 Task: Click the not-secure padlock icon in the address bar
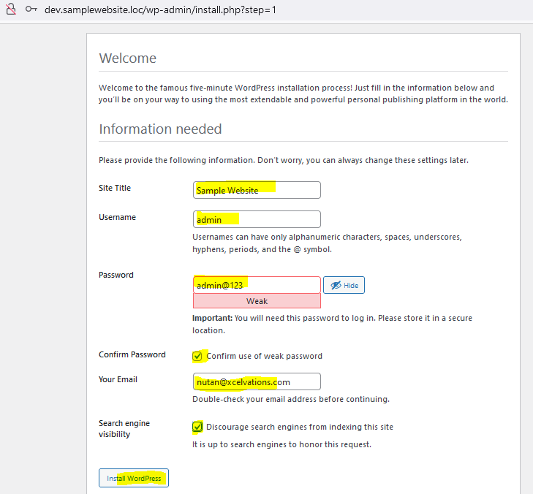[x=11, y=9]
